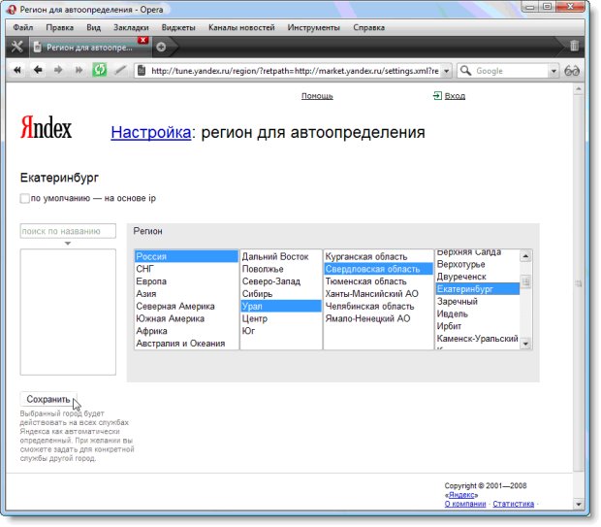This screenshot has height=527, width=601.
Task: Toggle 'по умолчанию — на основе ip' checkbox
Action: coord(24,198)
